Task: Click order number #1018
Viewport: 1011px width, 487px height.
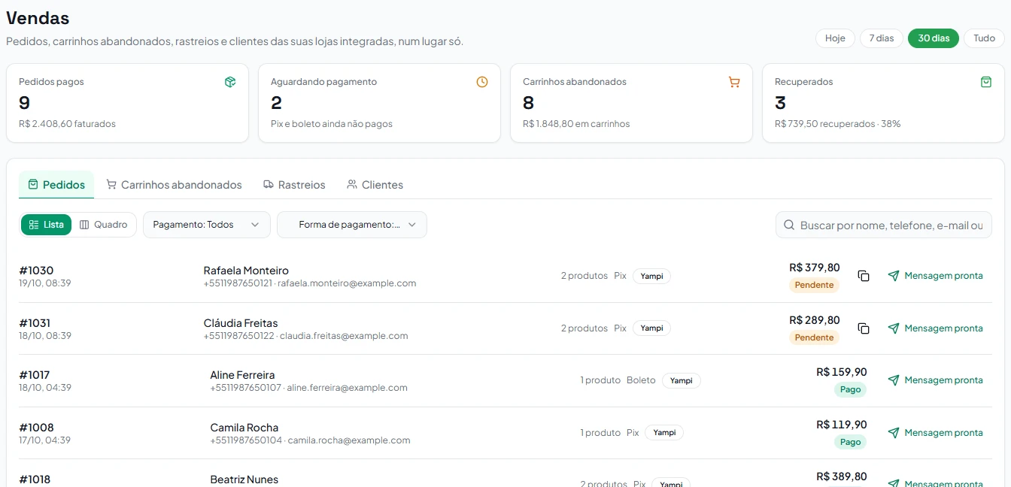Action: tap(35, 479)
